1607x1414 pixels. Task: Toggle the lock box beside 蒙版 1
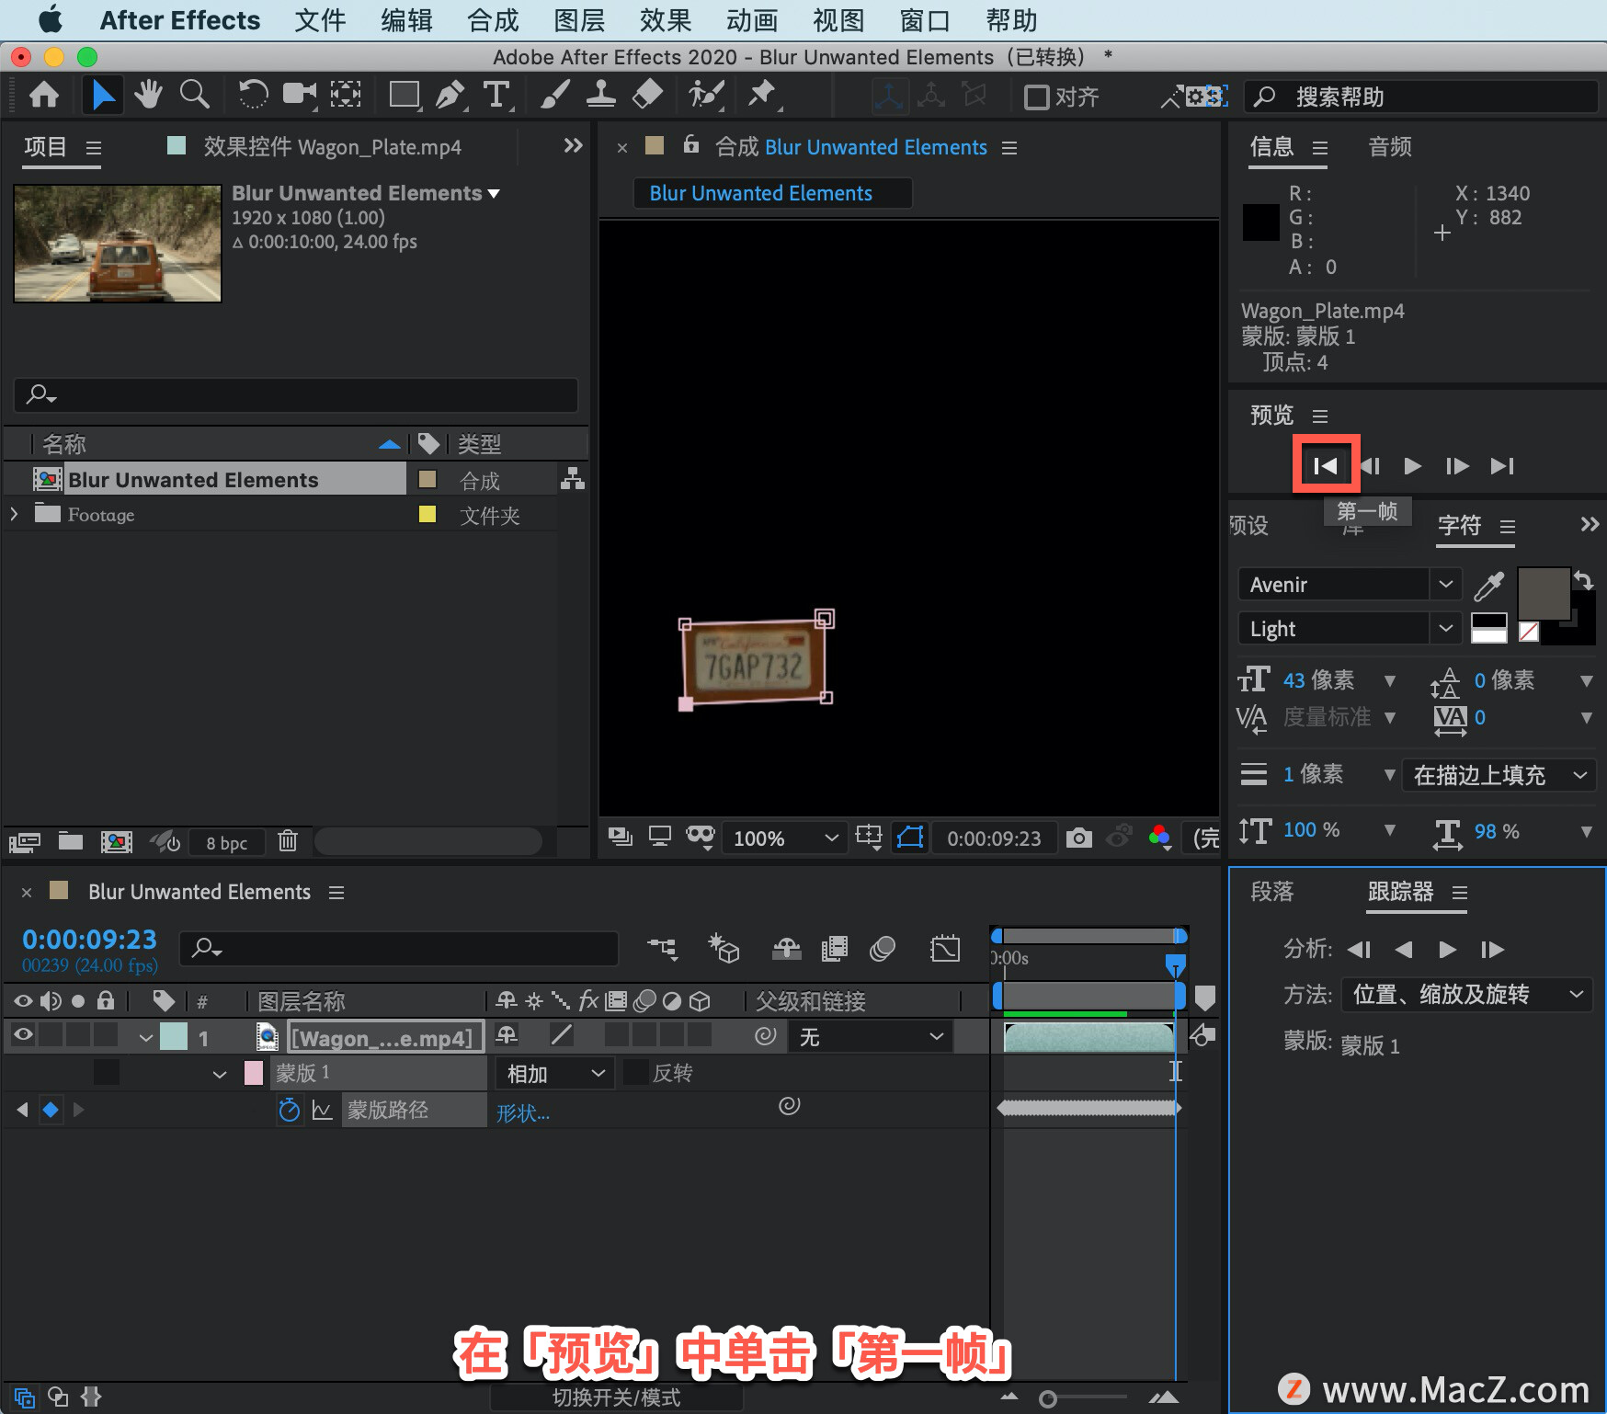pos(107,1072)
